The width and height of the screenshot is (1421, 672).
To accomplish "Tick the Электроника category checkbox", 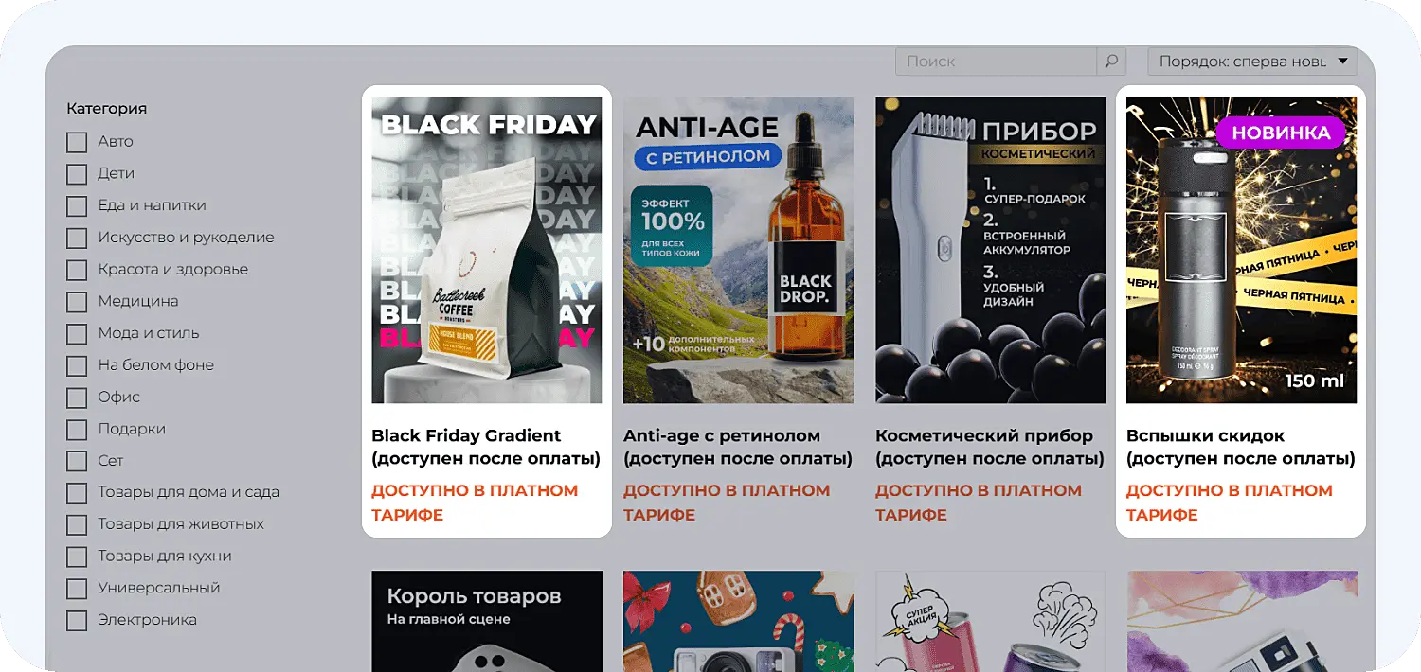I will click(x=77, y=621).
